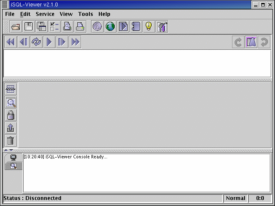Screen dimensions: 275x206
Task: Click the 'Status : Disconnected' status text
Action: pos(33,198)
